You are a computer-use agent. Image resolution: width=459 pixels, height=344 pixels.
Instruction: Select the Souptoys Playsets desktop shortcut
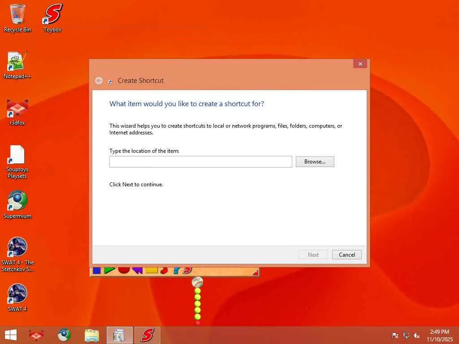17,162
